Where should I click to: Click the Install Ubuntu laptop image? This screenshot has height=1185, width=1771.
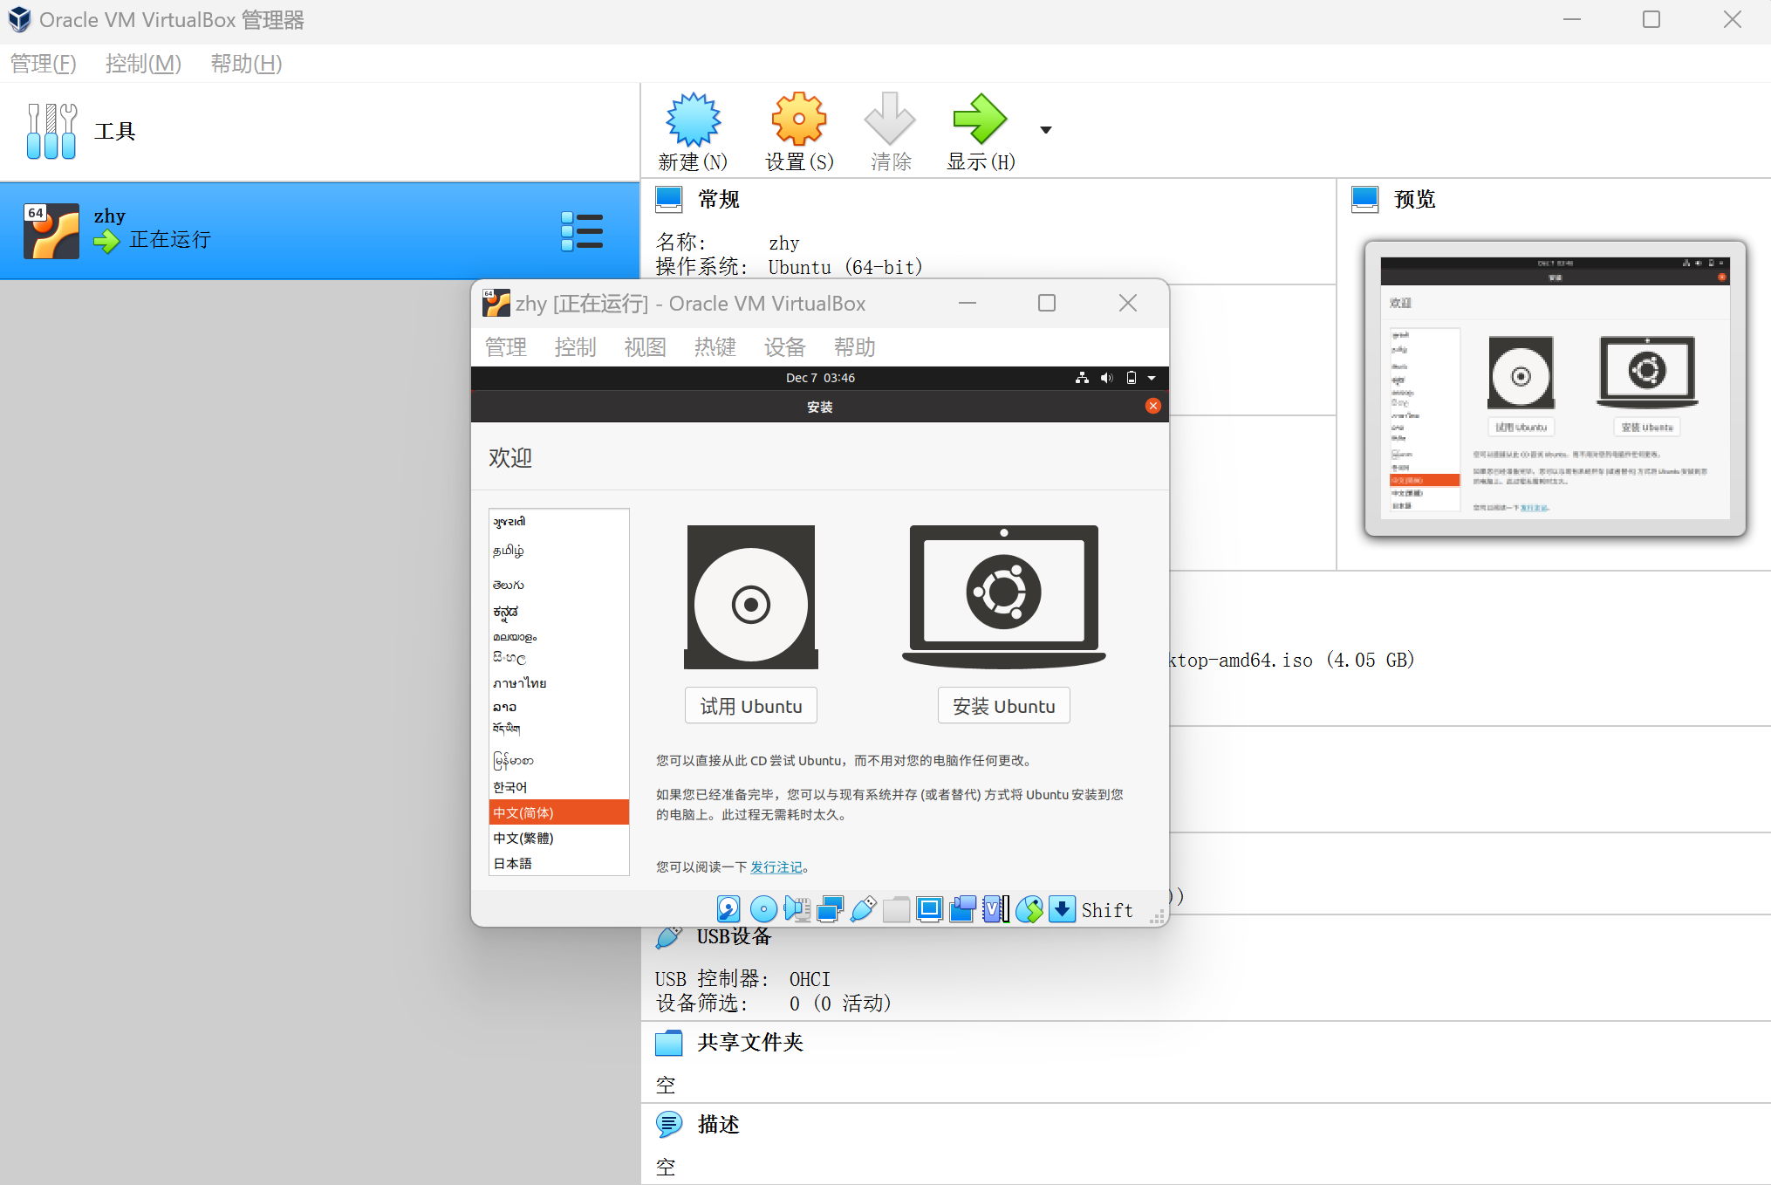(x=1004, y=597)
